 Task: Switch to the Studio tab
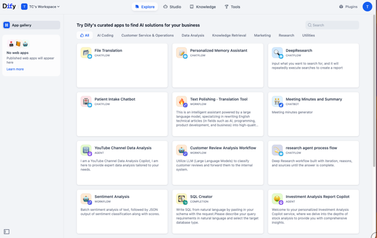point(172,6)
